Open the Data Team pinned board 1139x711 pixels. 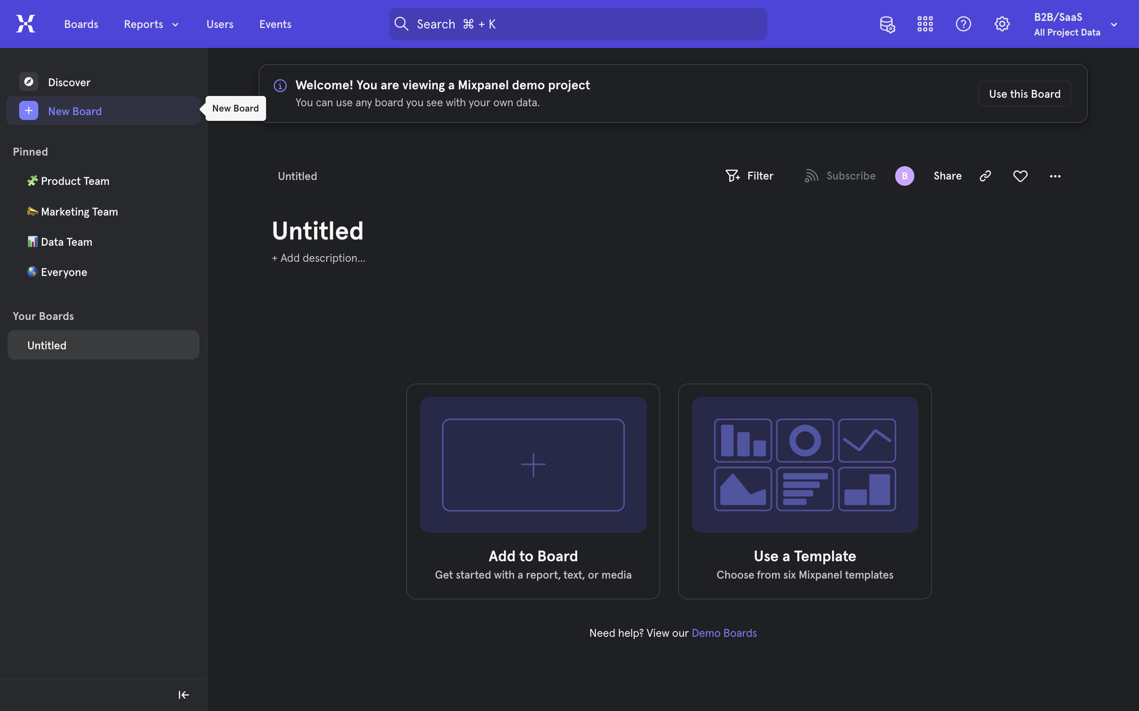(x=59, y=242)
